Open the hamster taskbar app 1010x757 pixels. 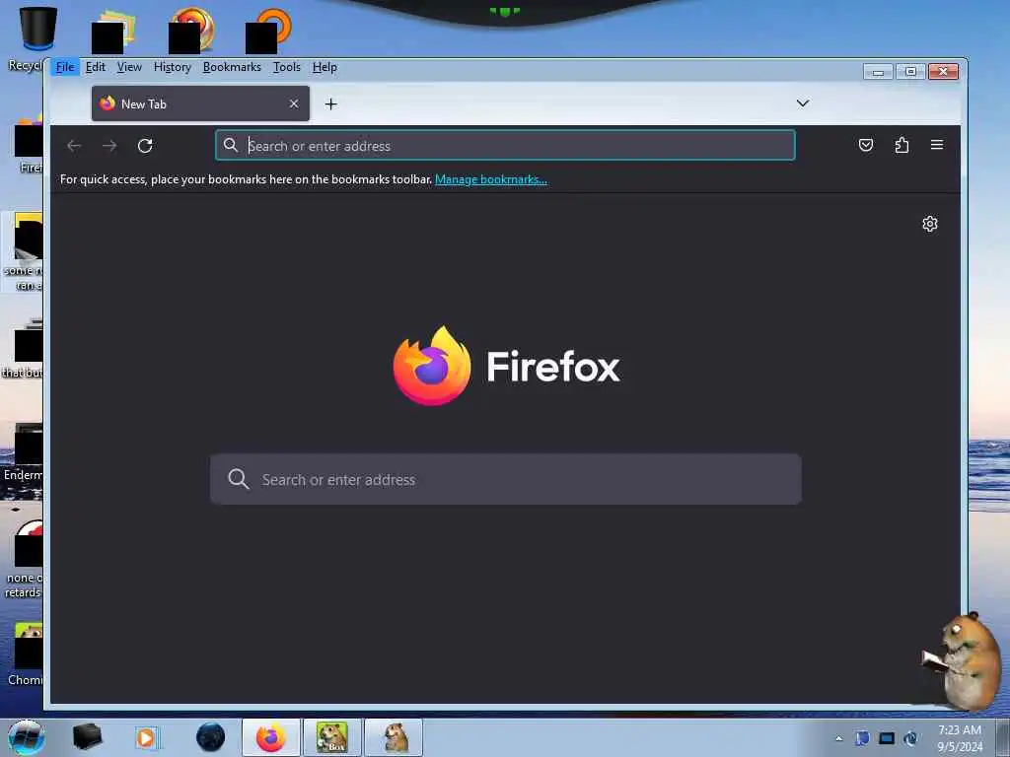pos(395,737)
